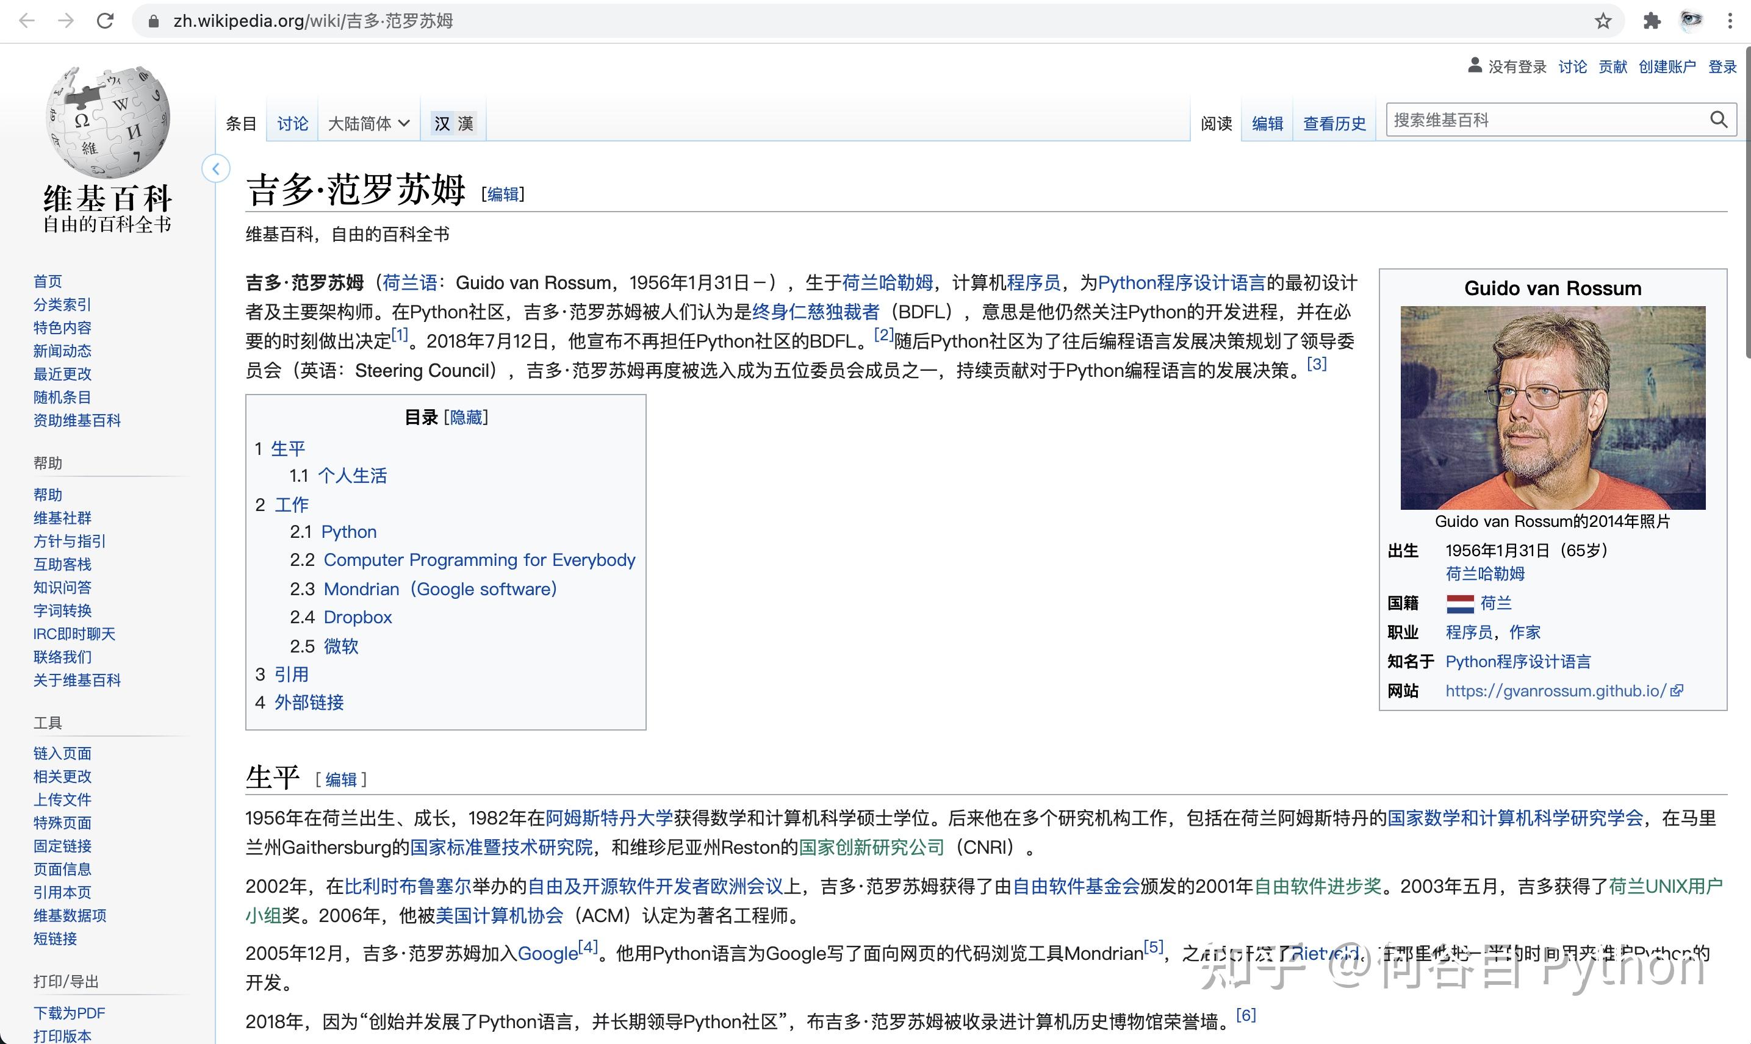Switch to the 查看历史 tab

click(x=1333, y=123)
